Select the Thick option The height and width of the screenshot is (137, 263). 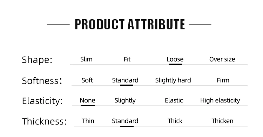point(175,121)
